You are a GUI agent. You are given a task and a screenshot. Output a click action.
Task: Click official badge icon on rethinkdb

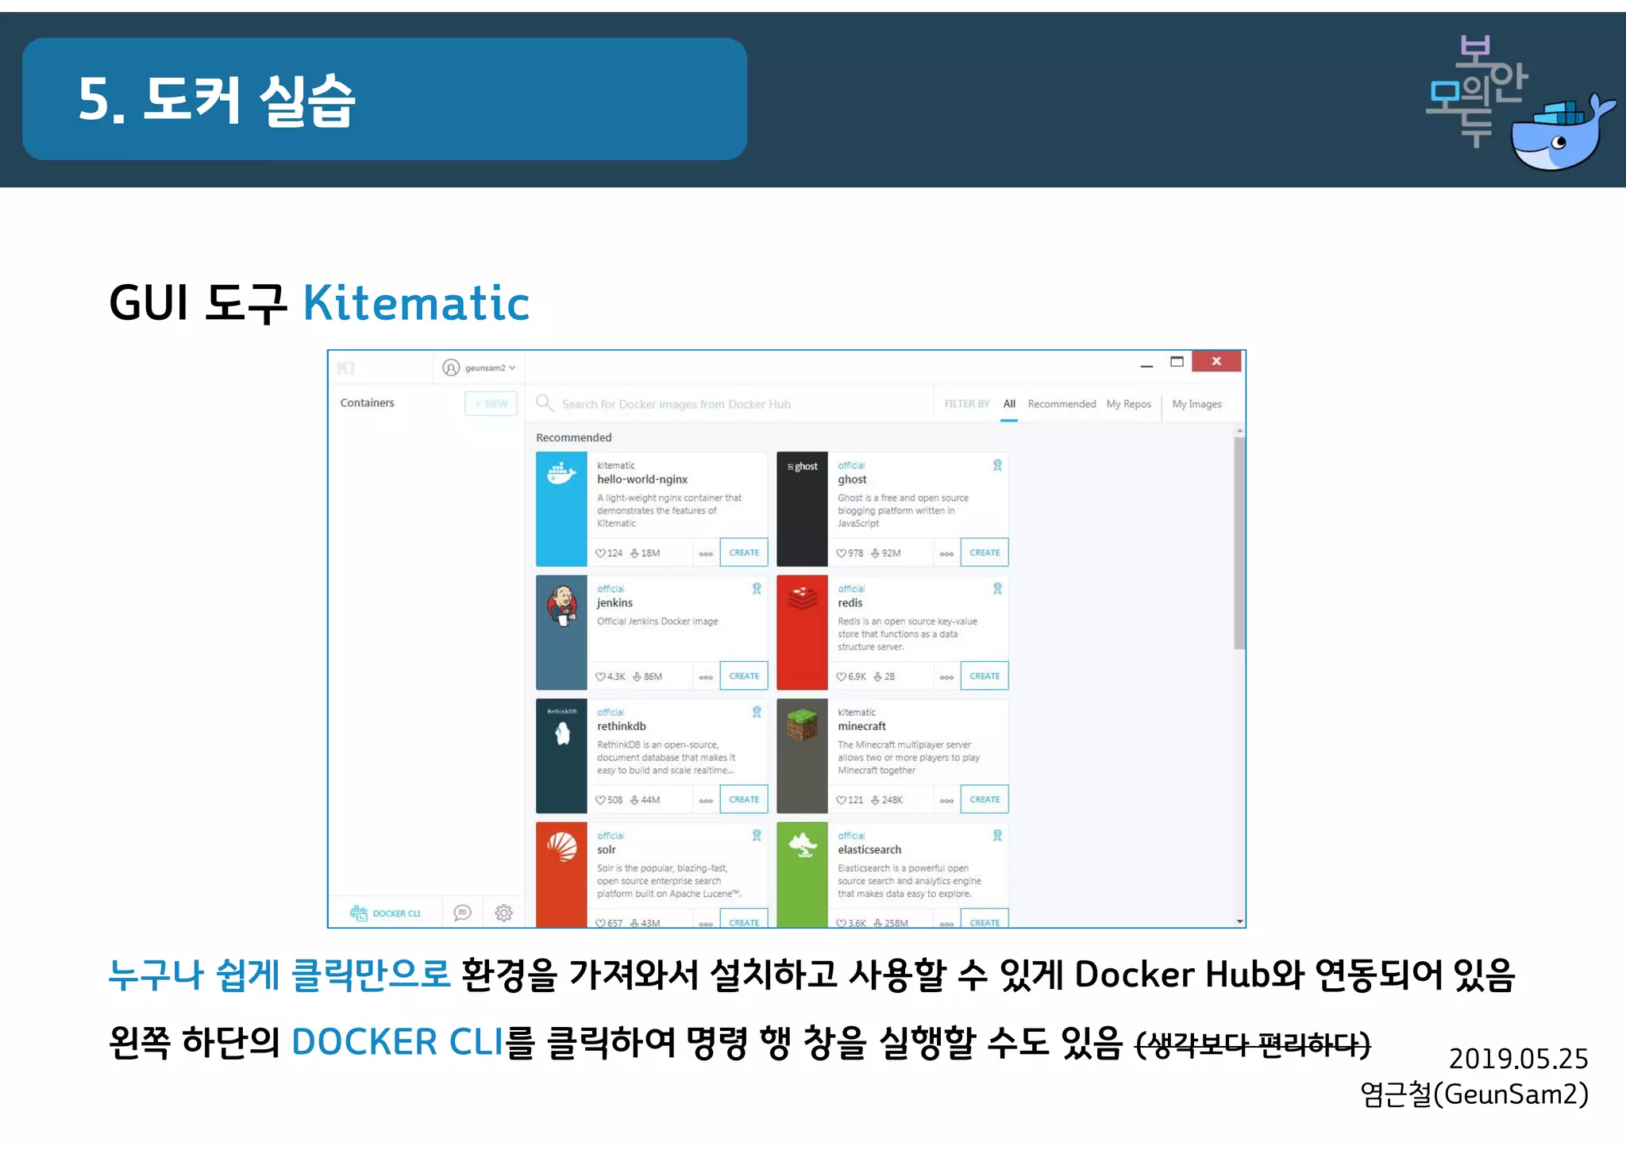pos(757,712)
